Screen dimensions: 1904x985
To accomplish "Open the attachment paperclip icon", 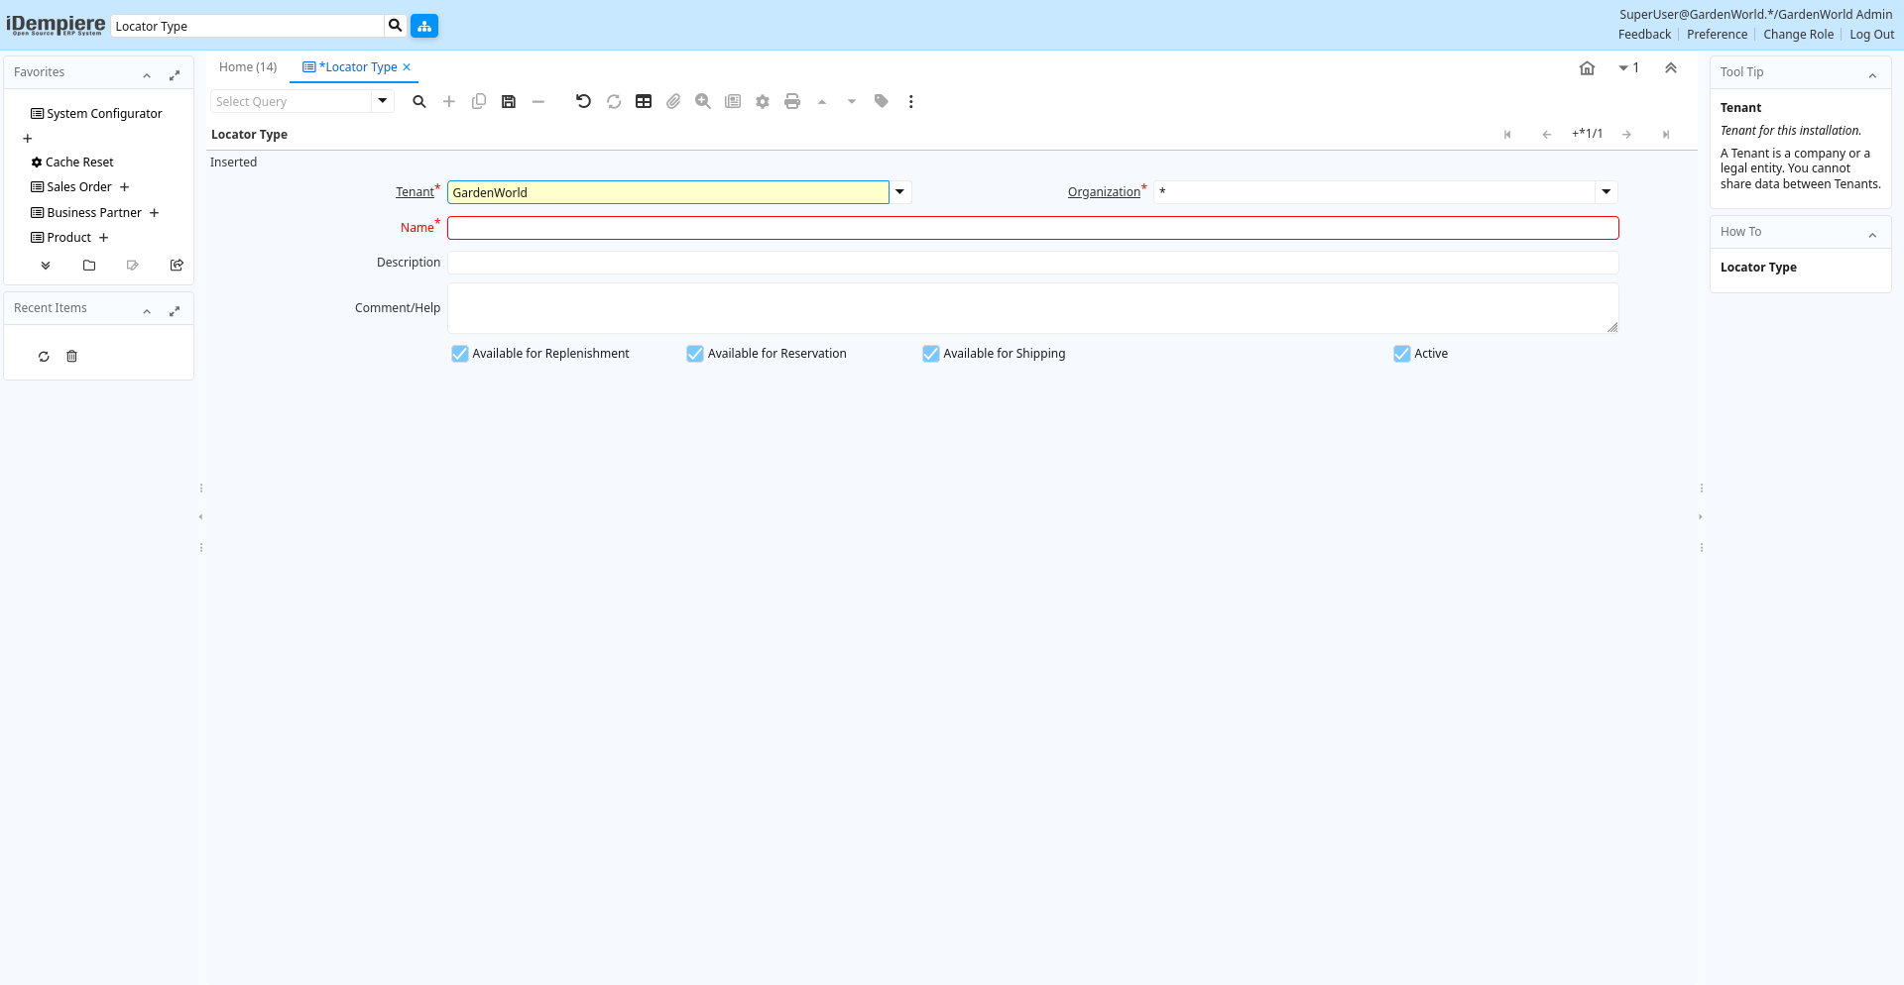I will point(673,101).
